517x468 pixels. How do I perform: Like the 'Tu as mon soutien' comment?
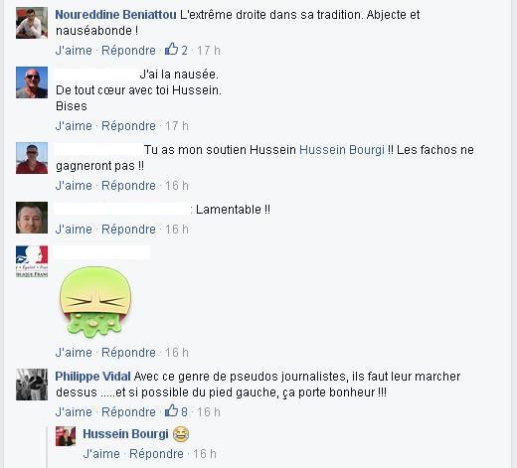(74, 186)
